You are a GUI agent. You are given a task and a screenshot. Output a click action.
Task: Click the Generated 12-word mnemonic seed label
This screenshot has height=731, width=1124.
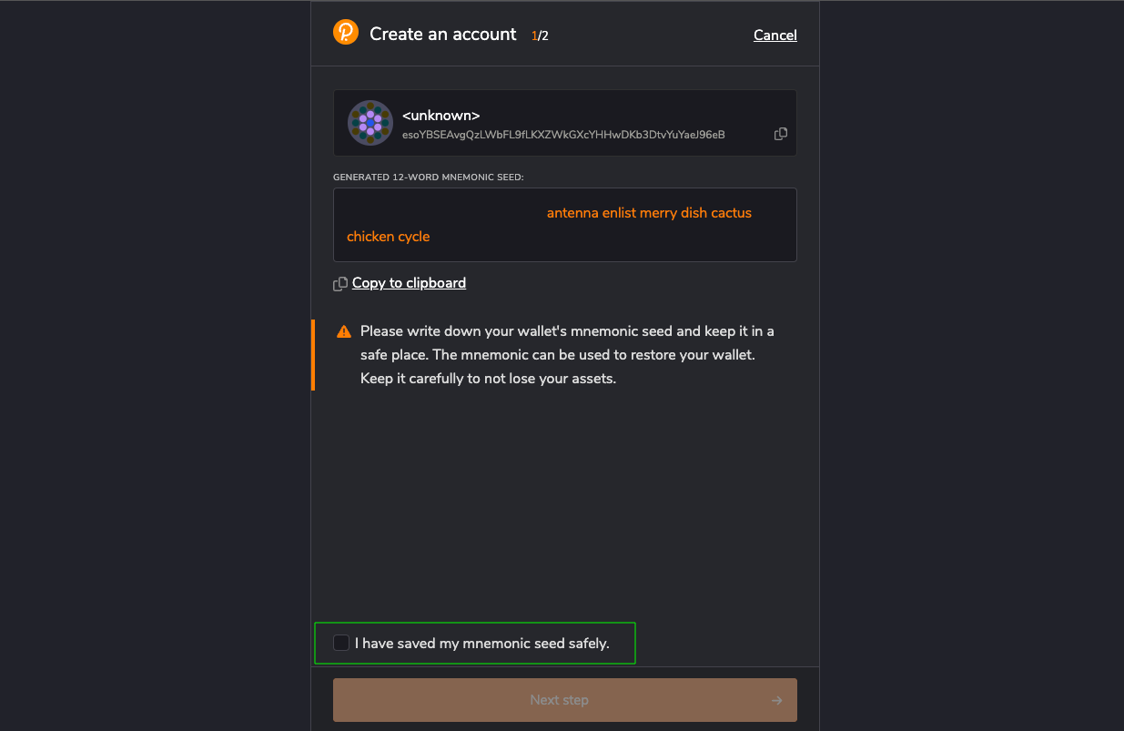point(428,177)
